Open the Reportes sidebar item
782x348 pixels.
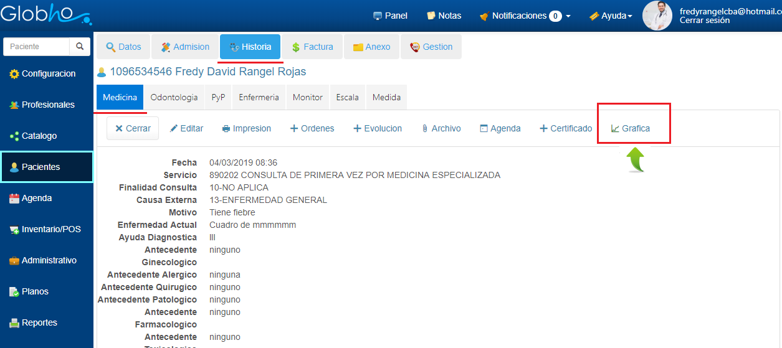click(x=39, y=322)
